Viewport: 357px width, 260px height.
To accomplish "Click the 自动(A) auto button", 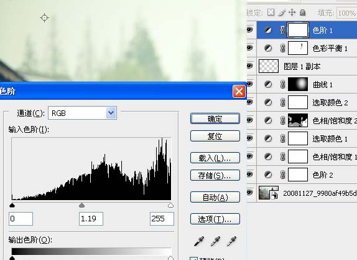I will (x=215, y=197).
